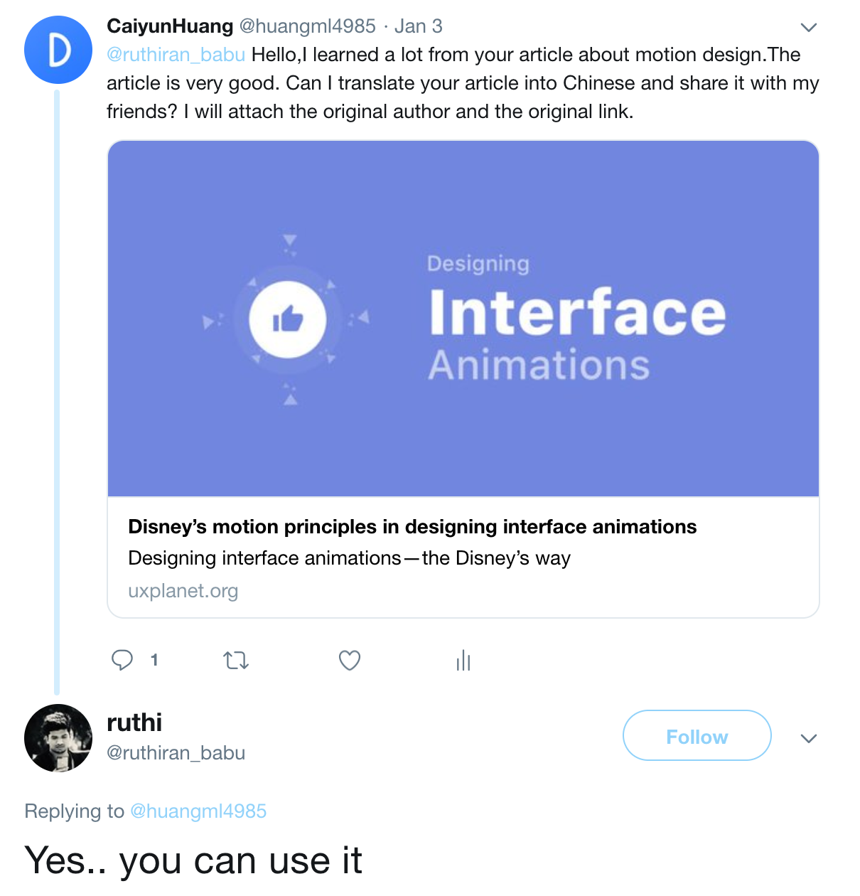Retweet CaiyunHuang's tweet

(x=236, y=661)
